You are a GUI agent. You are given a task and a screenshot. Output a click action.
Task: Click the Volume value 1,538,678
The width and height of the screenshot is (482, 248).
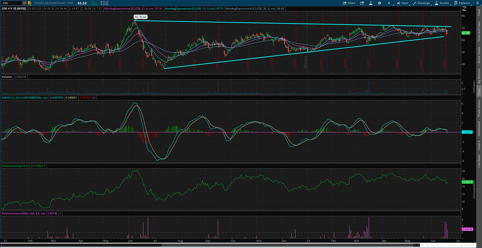pos(20,76)
